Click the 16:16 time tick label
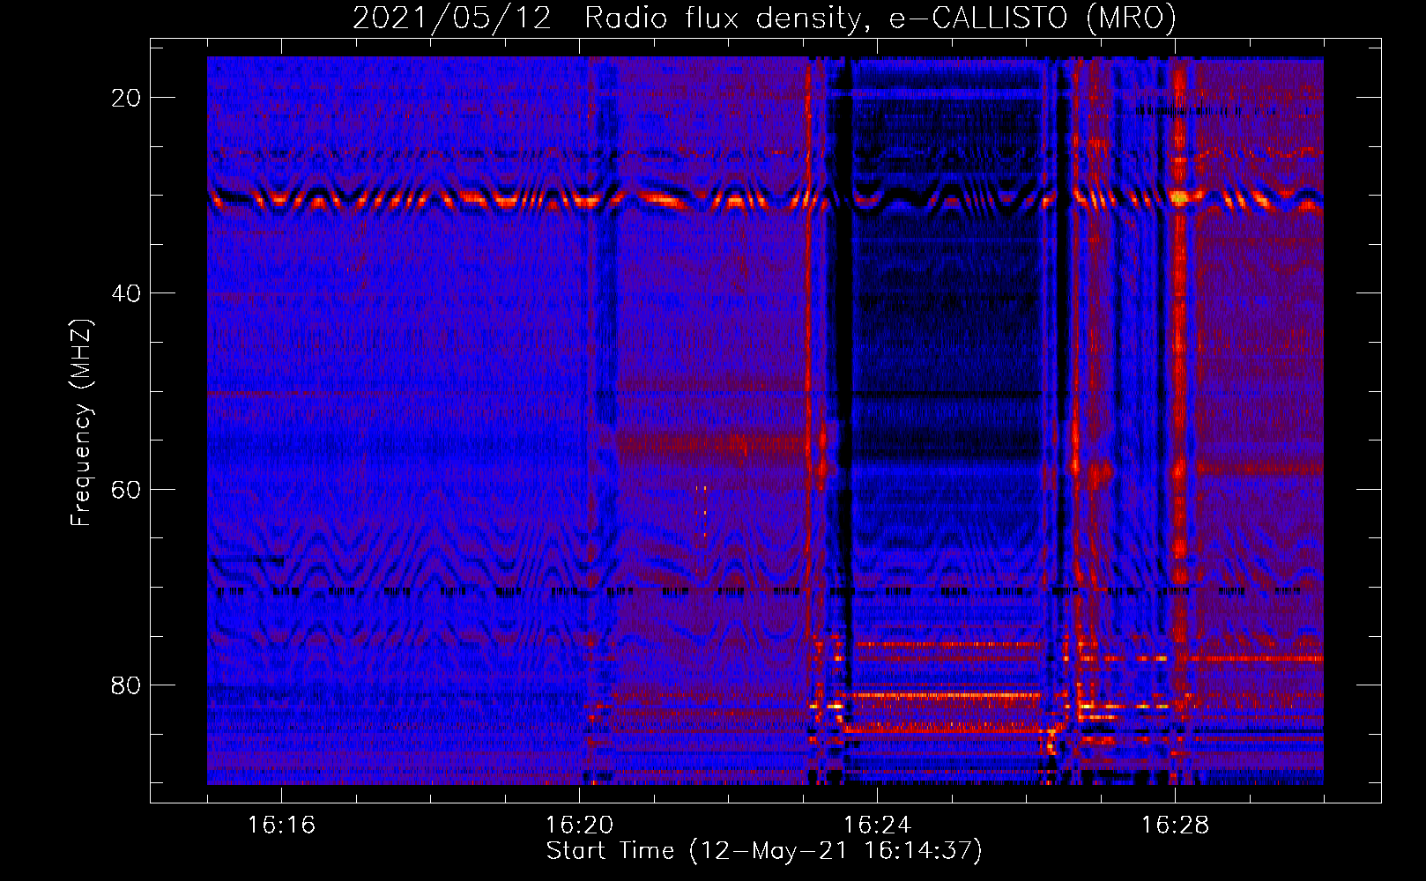Viewport: 1426px width, 881px height. [281, 825]
